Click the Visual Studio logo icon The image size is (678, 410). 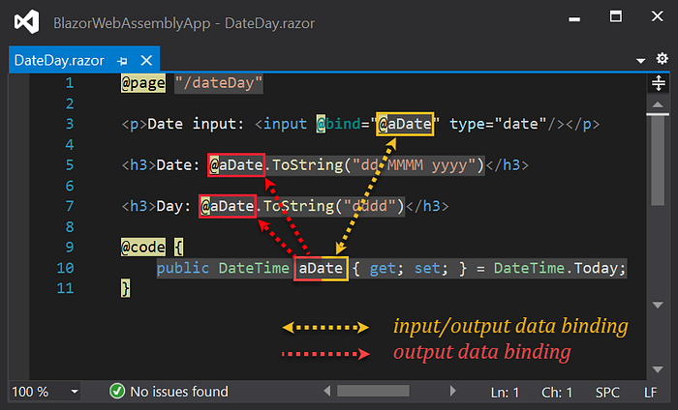27,21
